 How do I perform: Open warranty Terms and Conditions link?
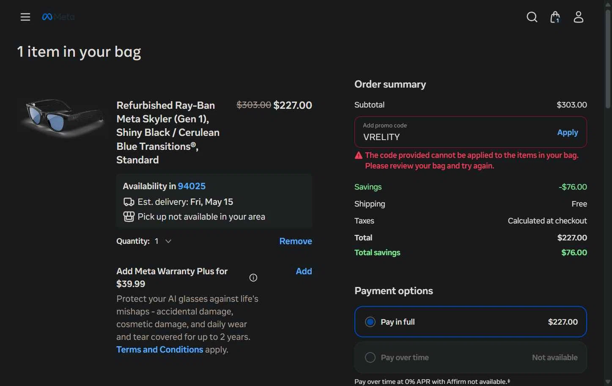coord(160,350)
